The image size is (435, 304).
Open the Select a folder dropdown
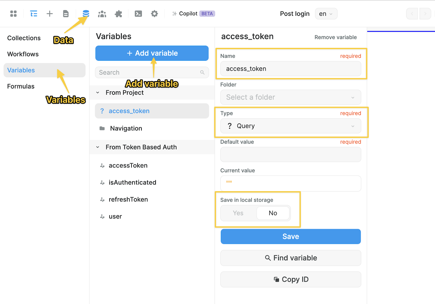pyautogui.click(x=290, y=97)
